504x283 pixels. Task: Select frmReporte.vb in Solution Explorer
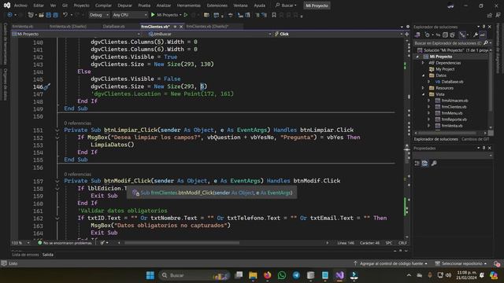454,119
